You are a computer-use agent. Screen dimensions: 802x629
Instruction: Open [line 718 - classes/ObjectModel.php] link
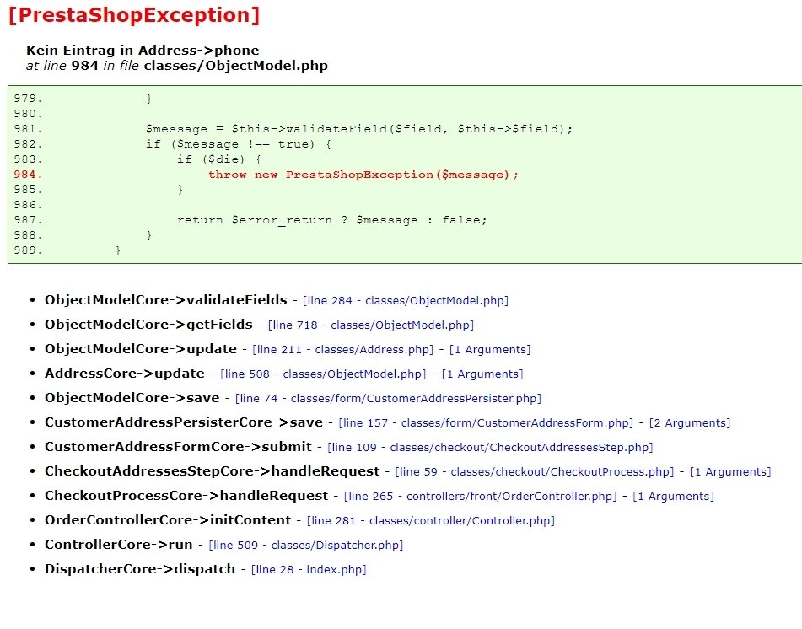pyautogui.click(x=371, y=325)
